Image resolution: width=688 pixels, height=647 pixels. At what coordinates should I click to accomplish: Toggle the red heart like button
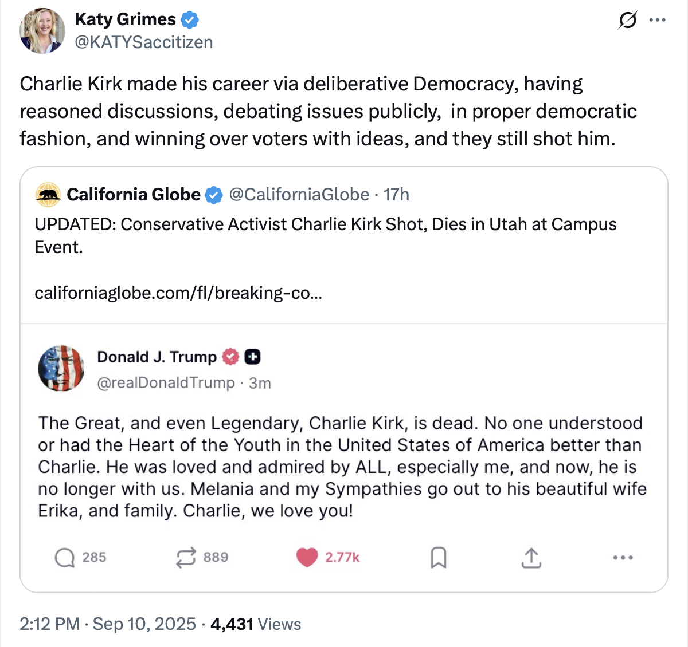tap(307, 557)
